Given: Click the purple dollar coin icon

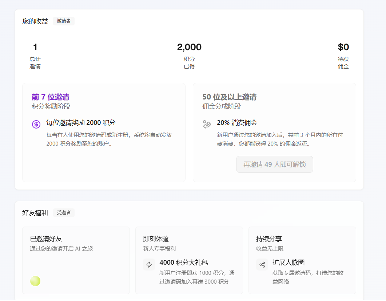Looking at the screenshot, I should 36,124.
